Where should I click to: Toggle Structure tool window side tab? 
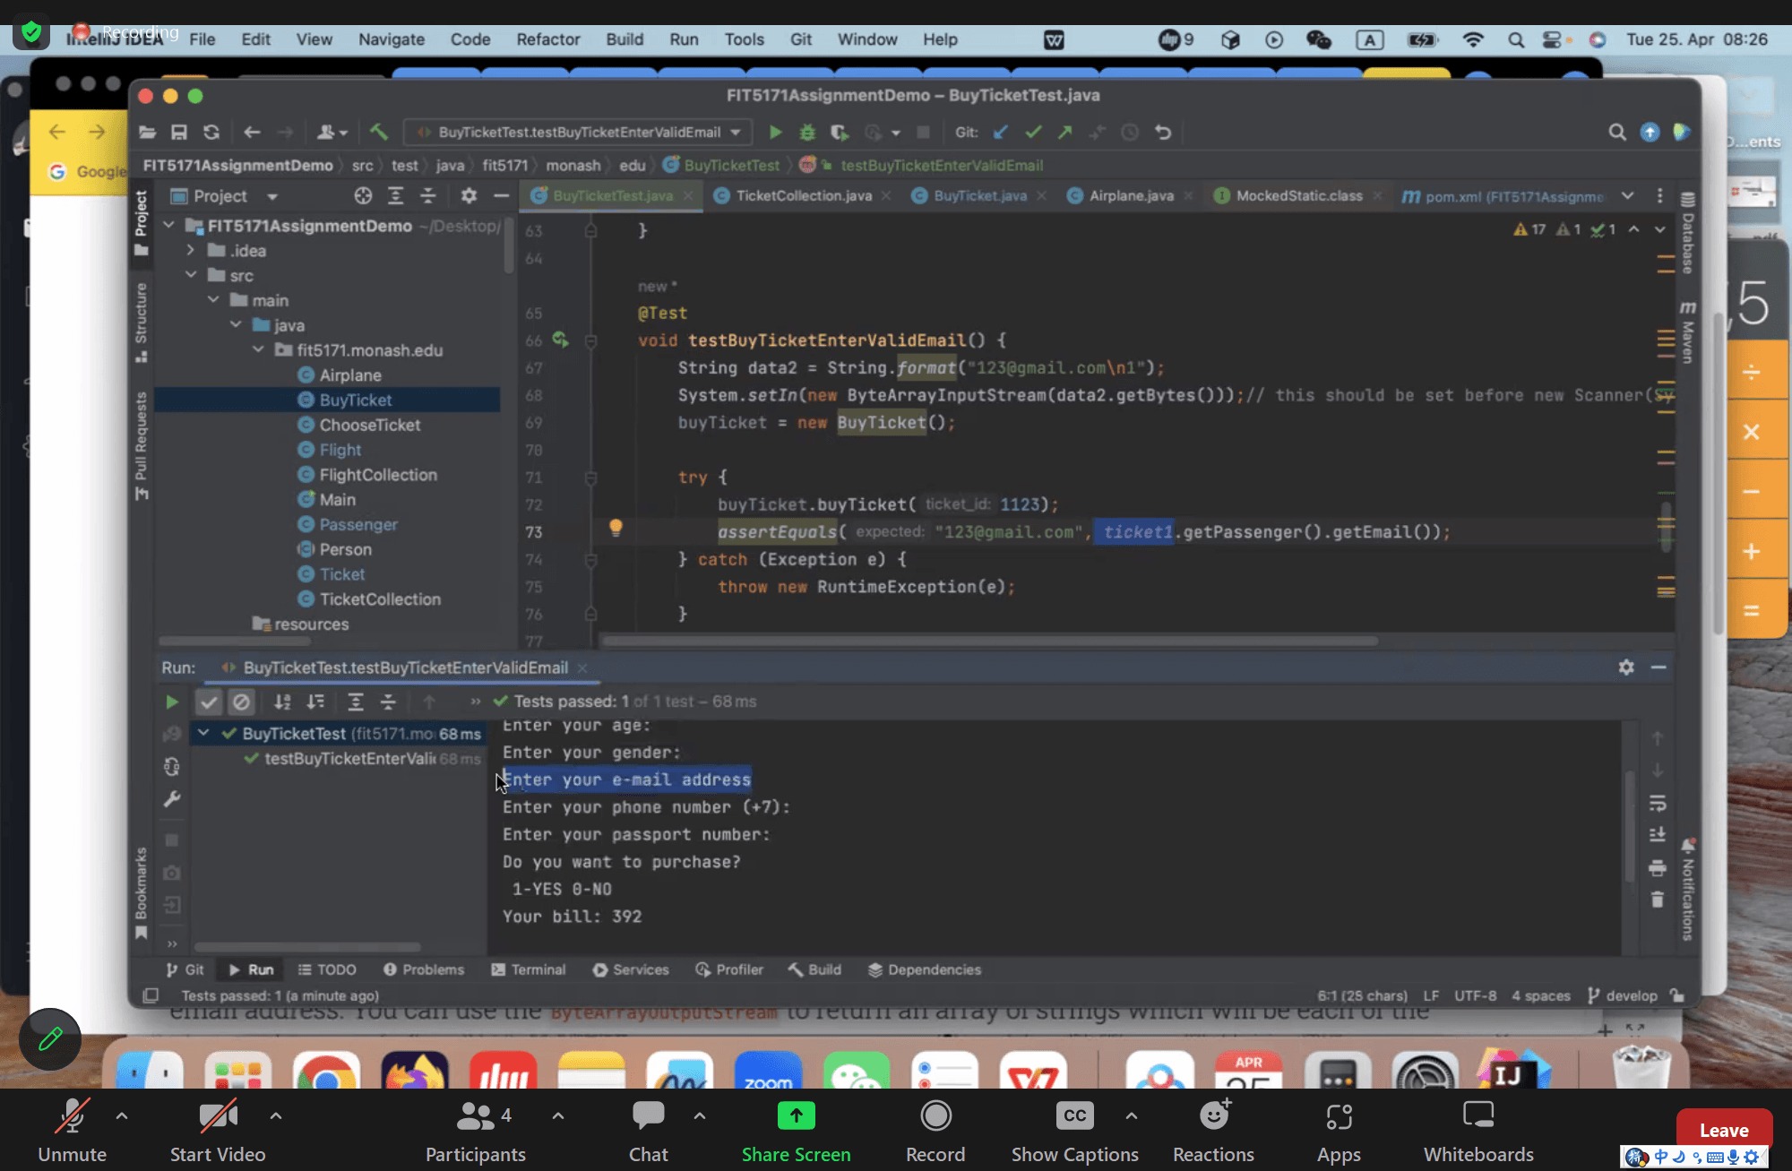(141, 323)
